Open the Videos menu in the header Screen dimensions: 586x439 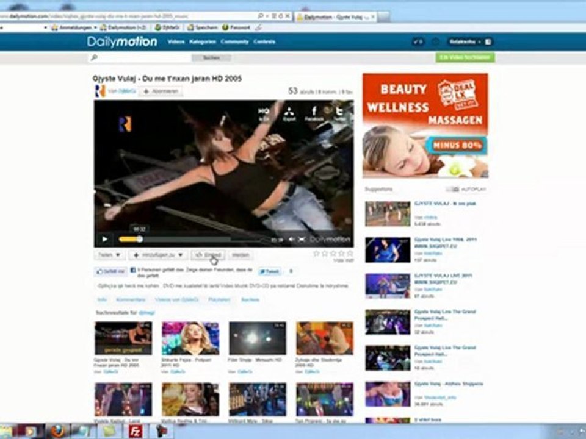pyautogui.click(x=176, y=42)
